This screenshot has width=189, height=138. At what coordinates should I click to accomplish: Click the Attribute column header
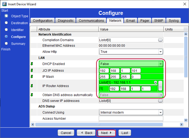pyautogui.click(x=68, y=29)
